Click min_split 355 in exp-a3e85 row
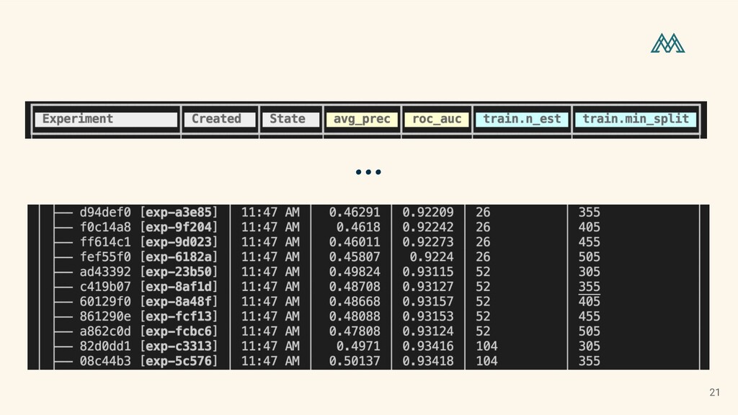The height and width of the screenshot is (415, 738). (x=590, y=213)
